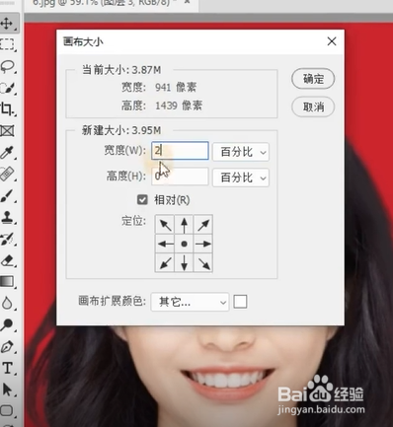The height and width of the screenshot is (427, 393).
Task: Select the Spot Healing Brush tool
Action: tap(7, 174)
